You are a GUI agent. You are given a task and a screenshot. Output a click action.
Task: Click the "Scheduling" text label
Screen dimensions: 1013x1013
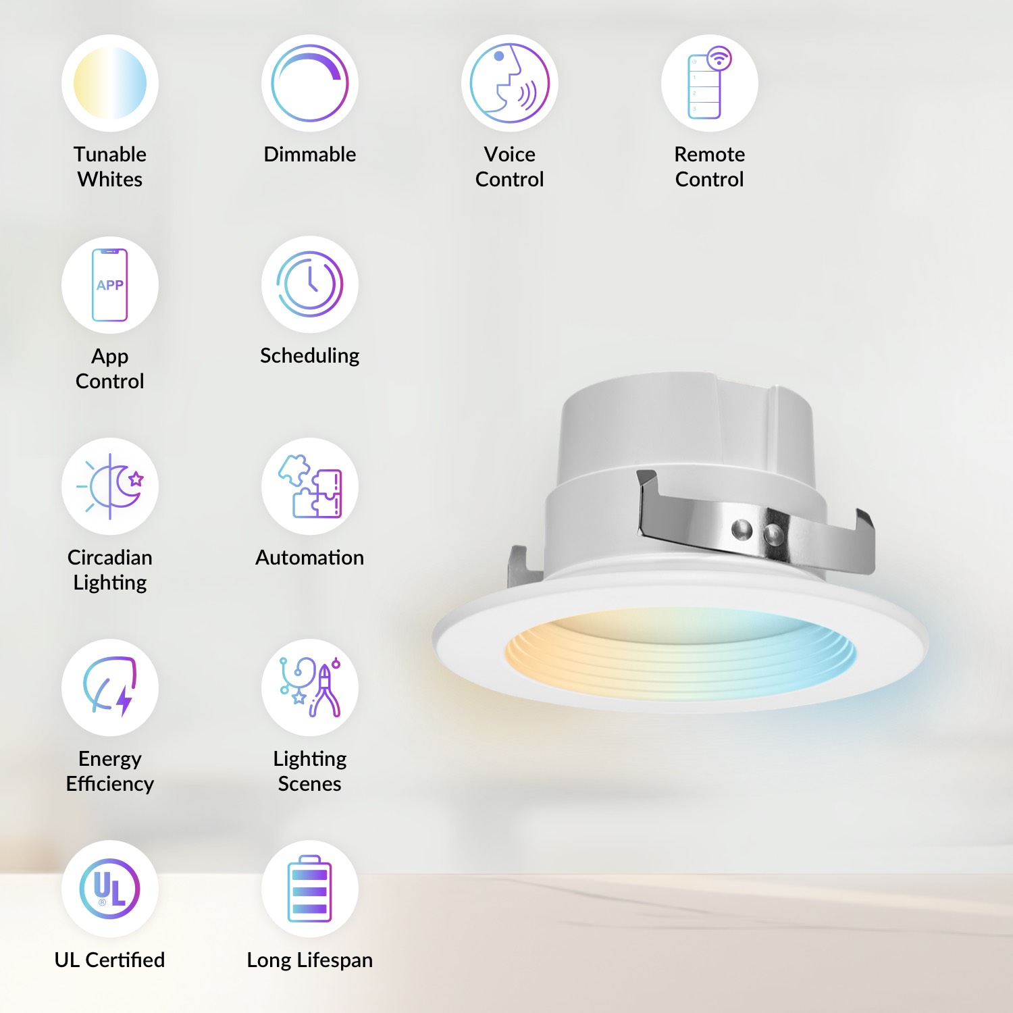310,356
